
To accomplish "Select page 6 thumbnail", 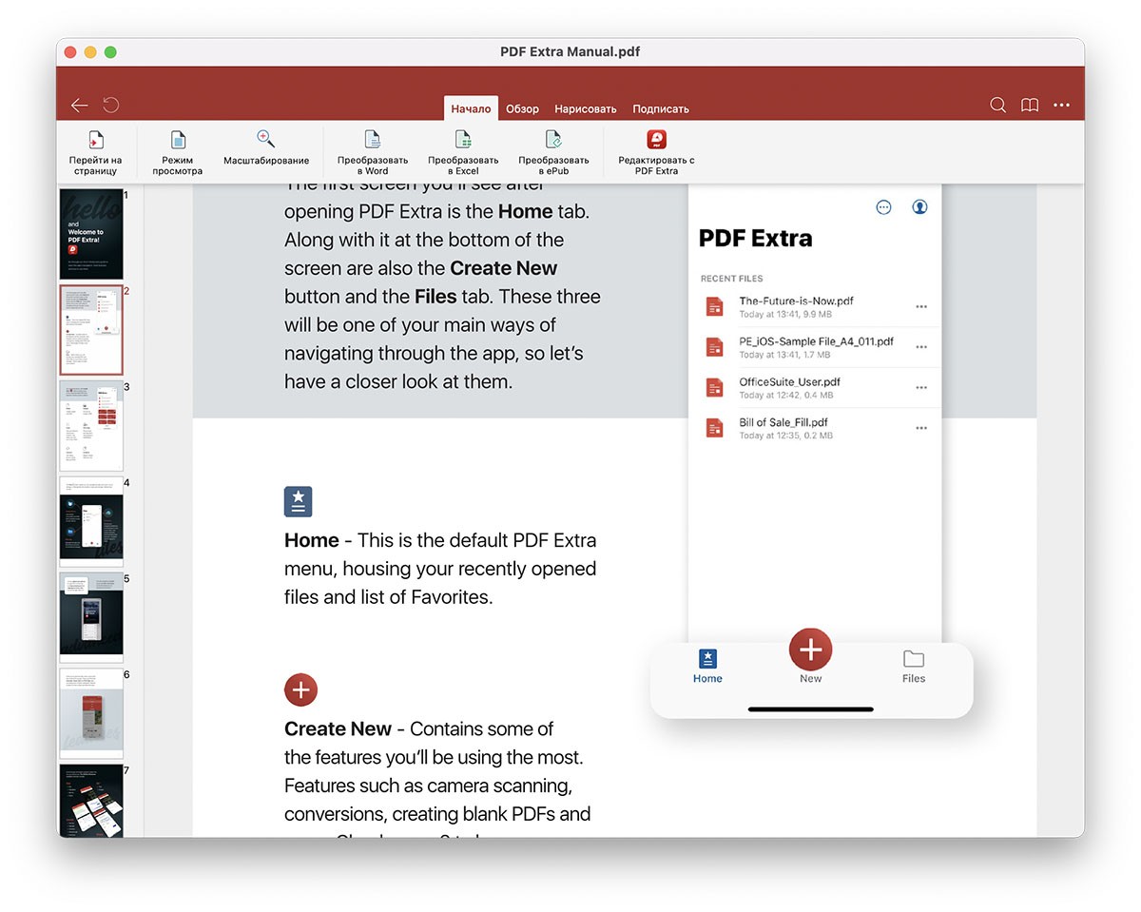I will pyautogui.click(x=91, y=713).
